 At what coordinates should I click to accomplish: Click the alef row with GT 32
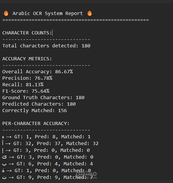tap(50, 144)
